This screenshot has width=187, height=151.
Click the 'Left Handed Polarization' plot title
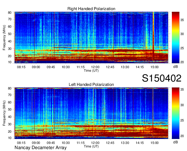(x=91, y=85)
